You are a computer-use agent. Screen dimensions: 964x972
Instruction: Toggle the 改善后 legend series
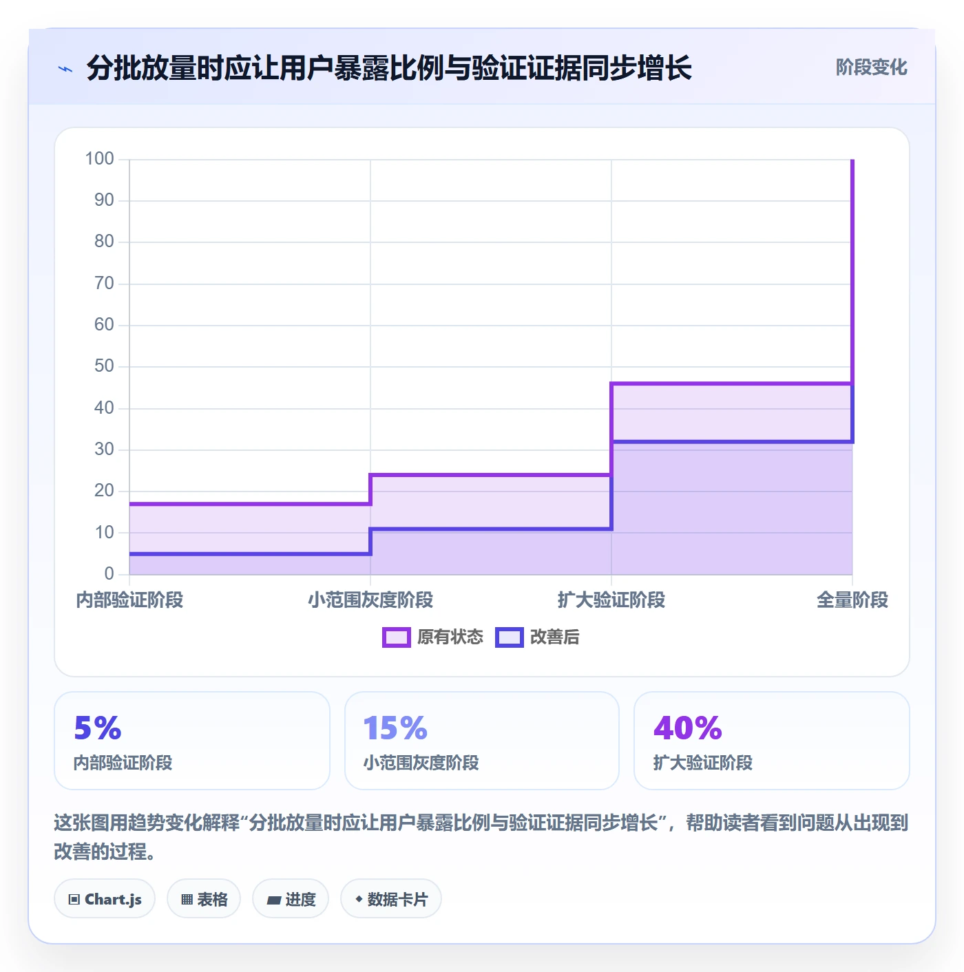(538, 637)
